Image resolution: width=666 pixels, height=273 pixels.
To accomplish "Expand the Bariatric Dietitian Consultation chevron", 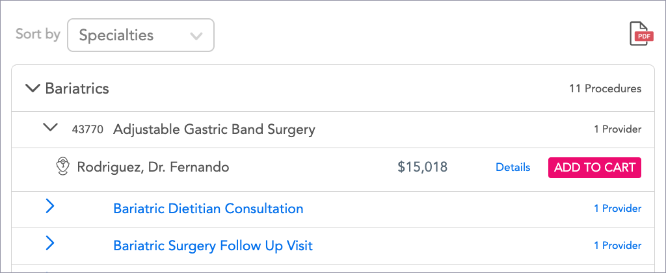I will (50, 207).
